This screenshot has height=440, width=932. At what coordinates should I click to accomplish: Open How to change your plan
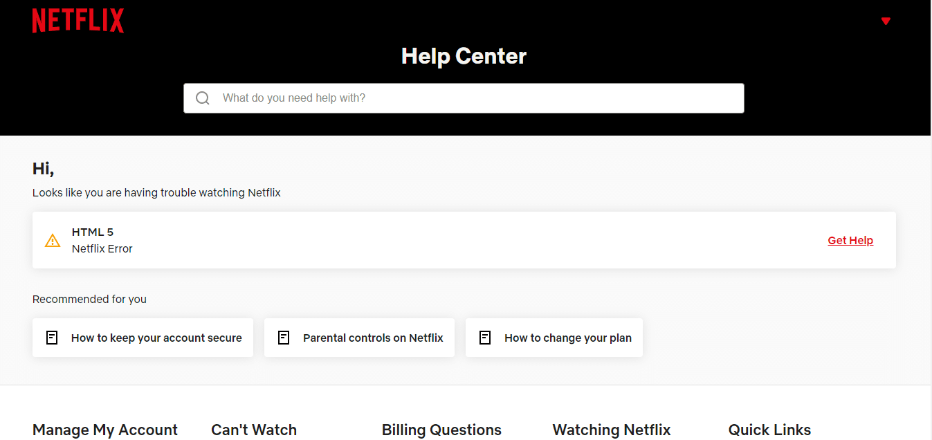coord(554,338)
